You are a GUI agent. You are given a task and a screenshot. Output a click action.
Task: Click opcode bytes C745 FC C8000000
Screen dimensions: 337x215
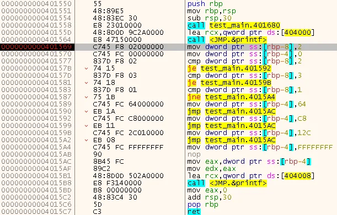point(129,119)
